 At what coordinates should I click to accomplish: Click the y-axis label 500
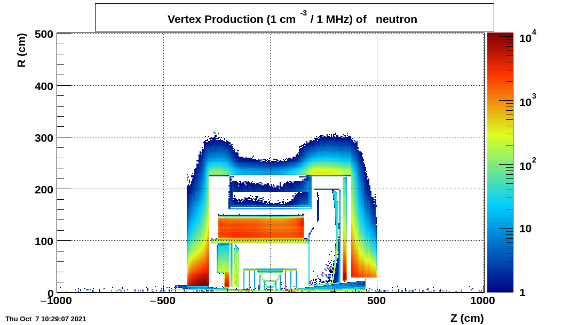pyautogui.click(x=44, y=35)
